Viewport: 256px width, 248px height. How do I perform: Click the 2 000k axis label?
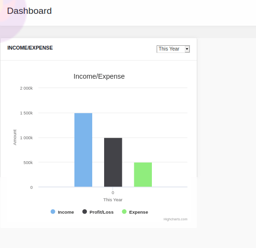tap(26, 88)
